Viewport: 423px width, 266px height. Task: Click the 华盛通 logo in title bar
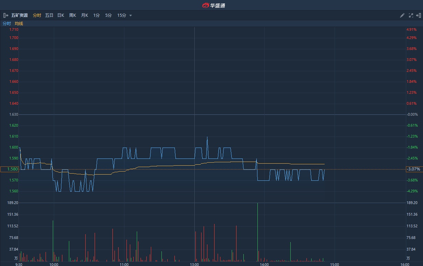[213, 5]
